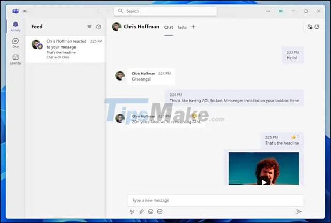Screen dimensions: 331x223
Task: Click the search magnifier icon
Action: coord(121,11)
